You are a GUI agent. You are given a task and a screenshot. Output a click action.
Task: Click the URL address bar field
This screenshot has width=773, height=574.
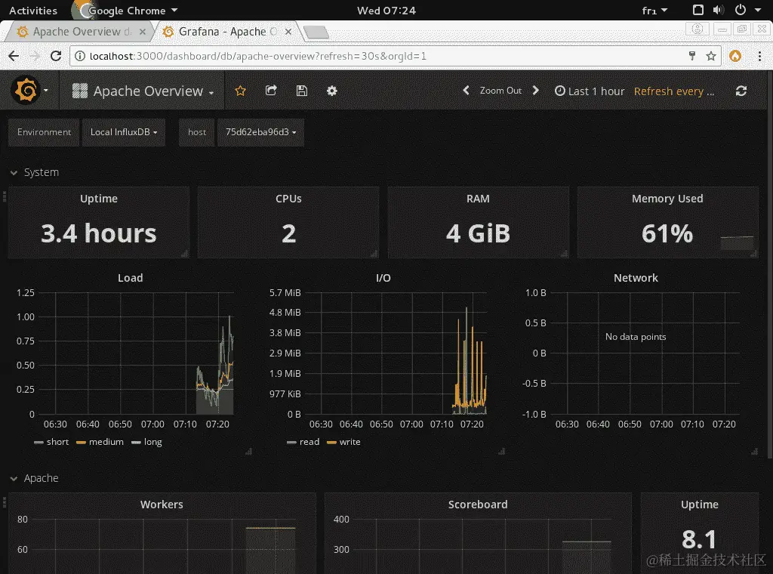(396, 56)
